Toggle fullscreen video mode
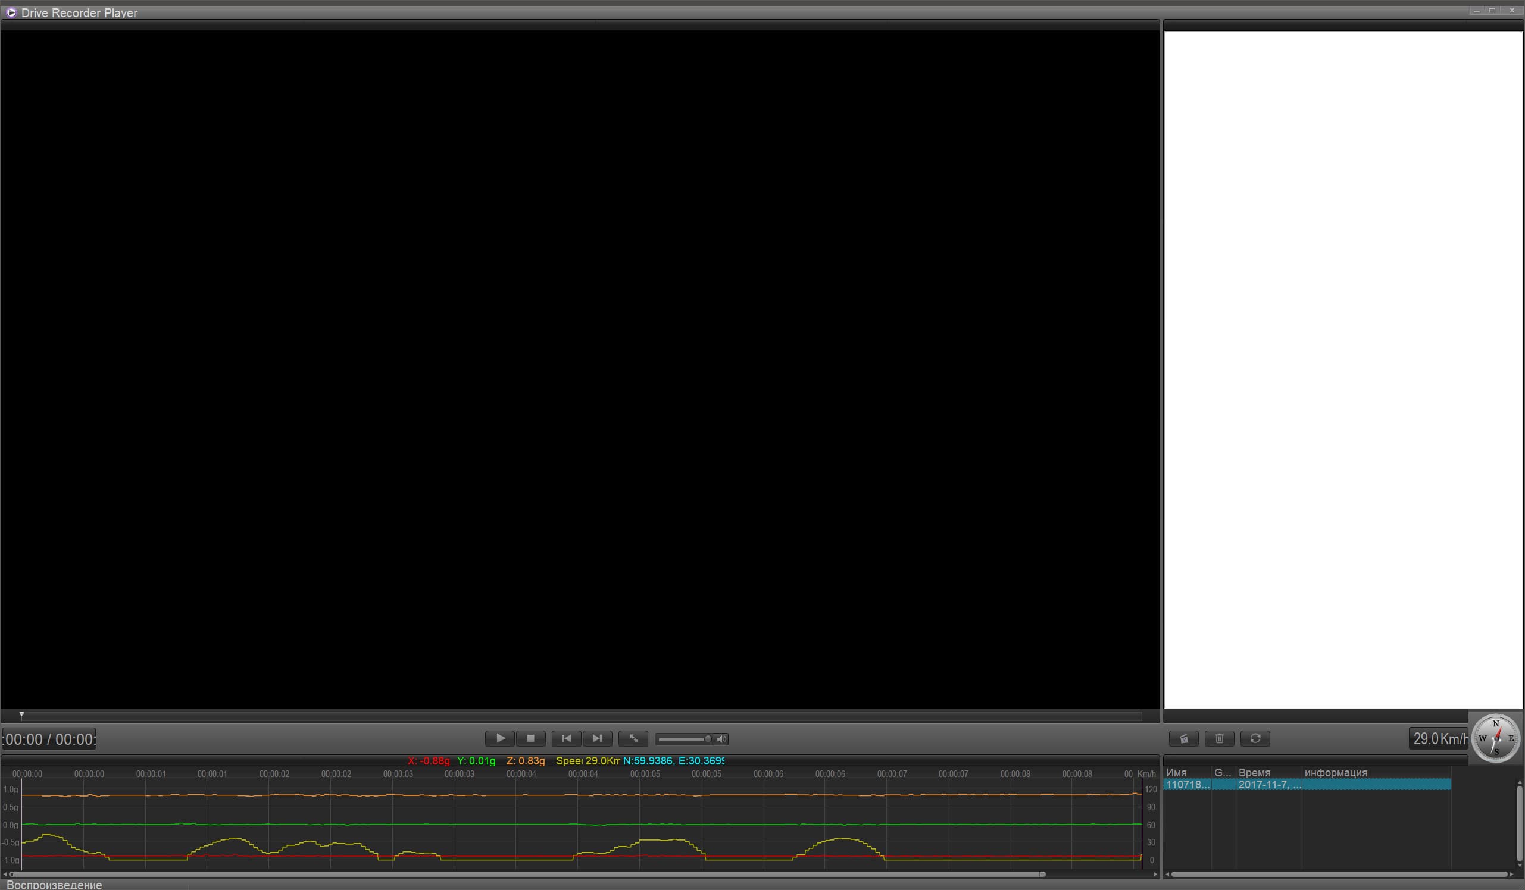 pos(633,738)
